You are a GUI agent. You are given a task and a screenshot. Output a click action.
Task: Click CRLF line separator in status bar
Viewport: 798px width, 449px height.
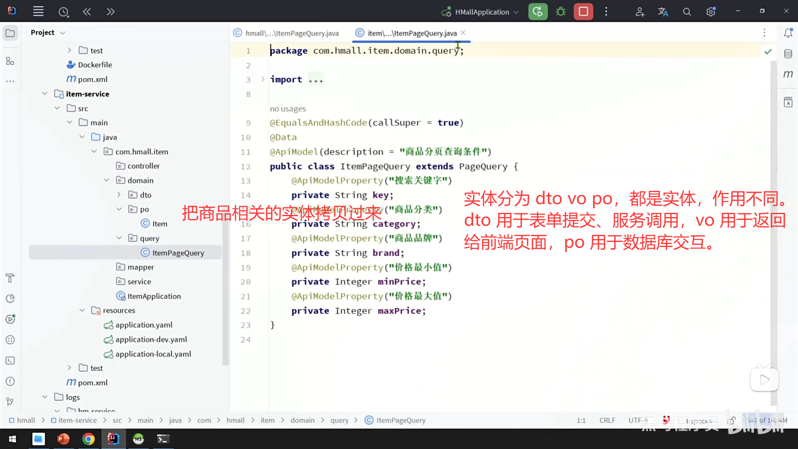[x=607, y=420]
